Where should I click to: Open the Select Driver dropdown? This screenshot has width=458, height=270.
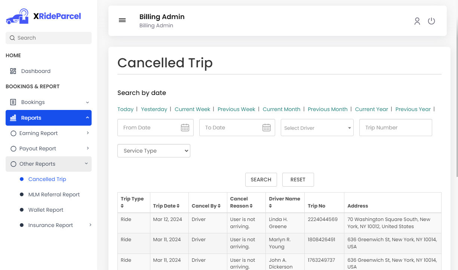[317, 128]
